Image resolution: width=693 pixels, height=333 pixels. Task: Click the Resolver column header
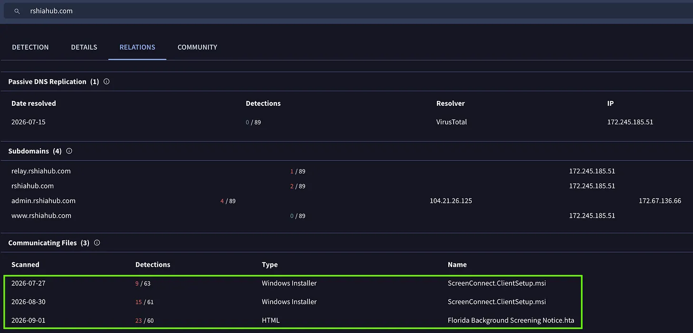click(x=450, y=103)
